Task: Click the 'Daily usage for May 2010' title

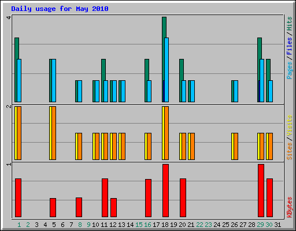Action: click(60, 9)
